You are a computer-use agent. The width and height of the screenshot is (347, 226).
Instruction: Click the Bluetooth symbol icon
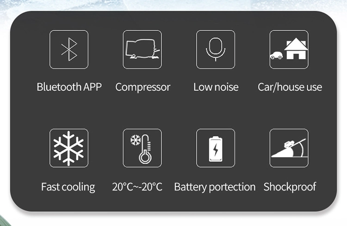point(69,49)
